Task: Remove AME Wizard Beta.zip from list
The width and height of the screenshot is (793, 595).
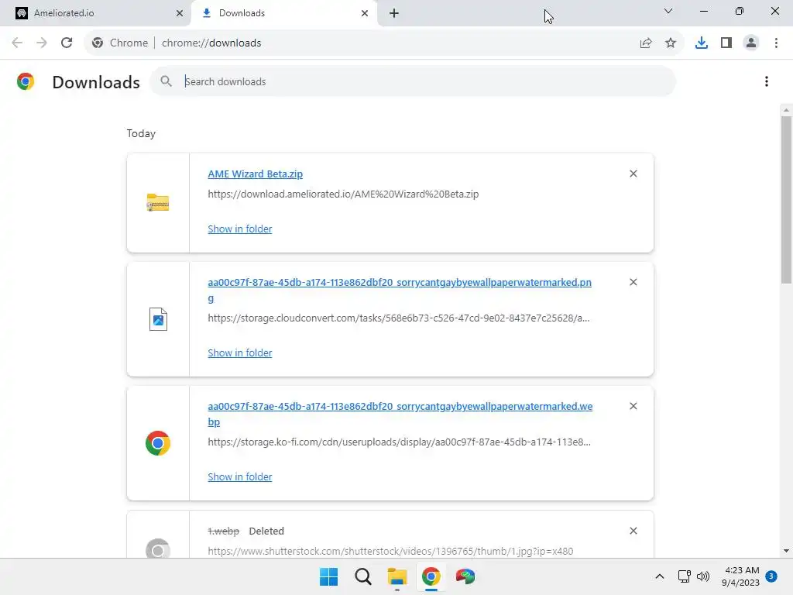Action: (633, 174)
